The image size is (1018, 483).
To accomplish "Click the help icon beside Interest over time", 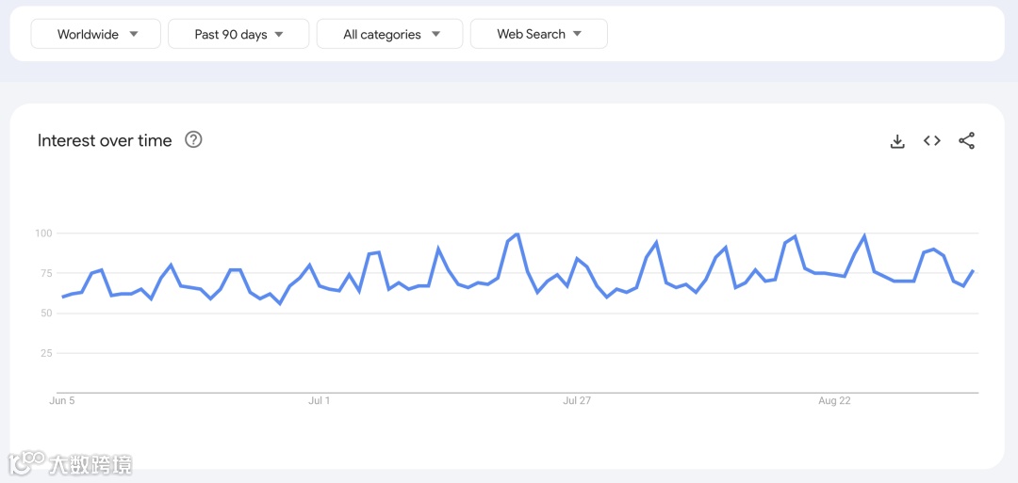I will coord(193,140).
